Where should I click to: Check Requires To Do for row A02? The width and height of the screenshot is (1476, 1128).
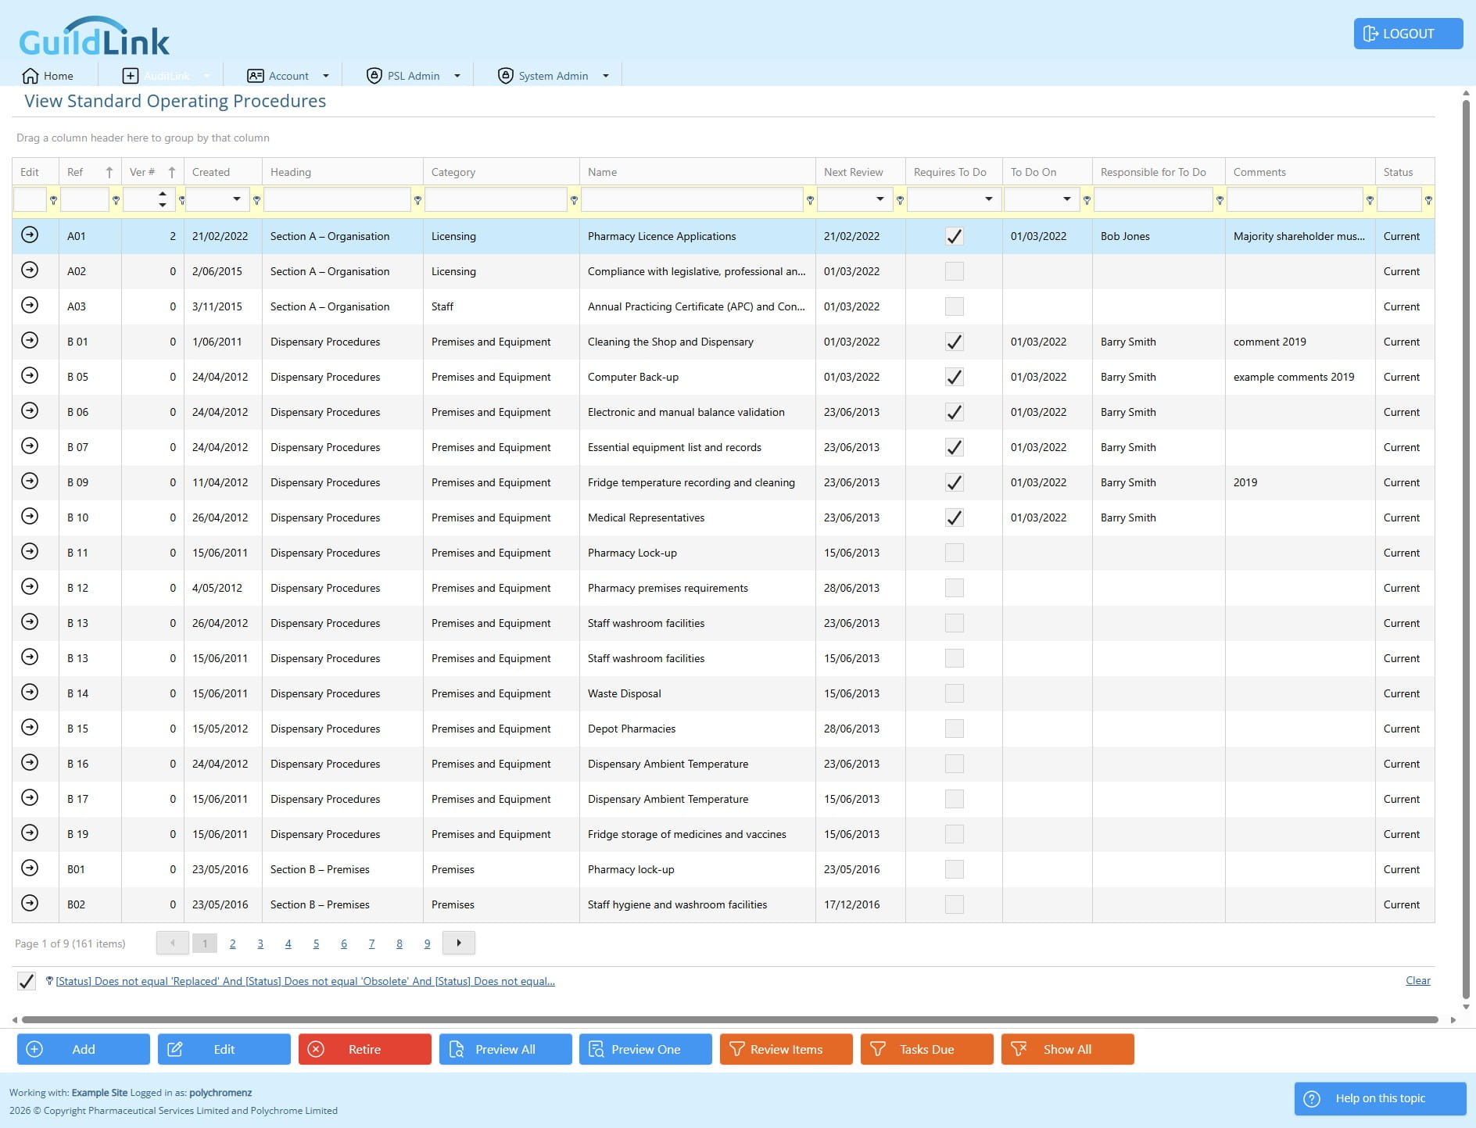point(954,271)
